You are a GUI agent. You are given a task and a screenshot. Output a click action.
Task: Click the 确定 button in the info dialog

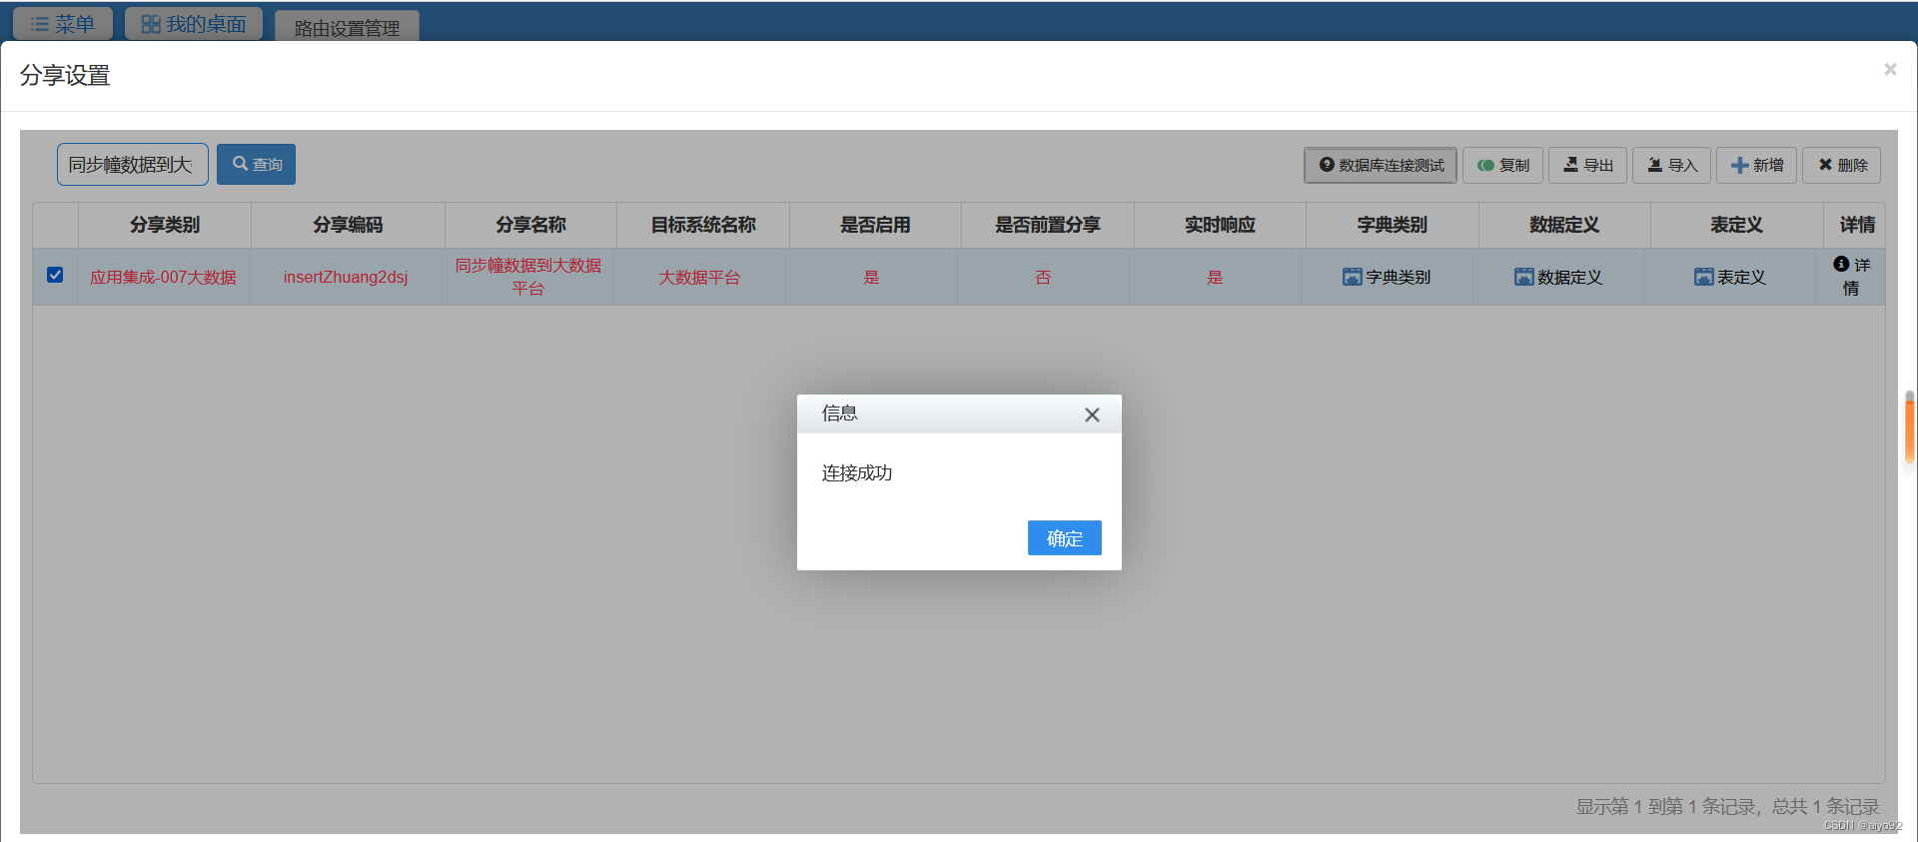1064,537
